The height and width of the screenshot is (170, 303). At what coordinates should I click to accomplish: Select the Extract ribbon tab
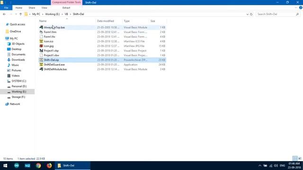click(66, 8)
